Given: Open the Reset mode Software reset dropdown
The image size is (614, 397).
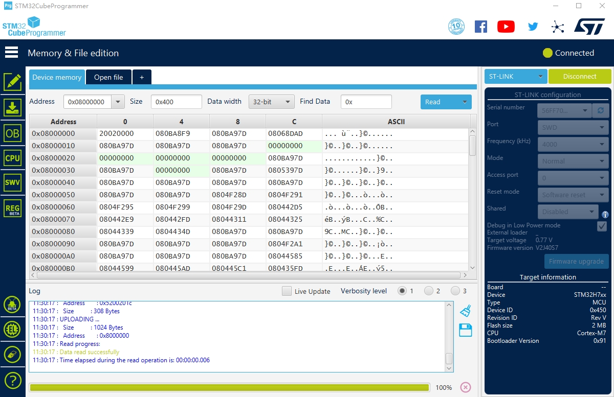Looking at the screenshot, I should click(x=573, y=195).
